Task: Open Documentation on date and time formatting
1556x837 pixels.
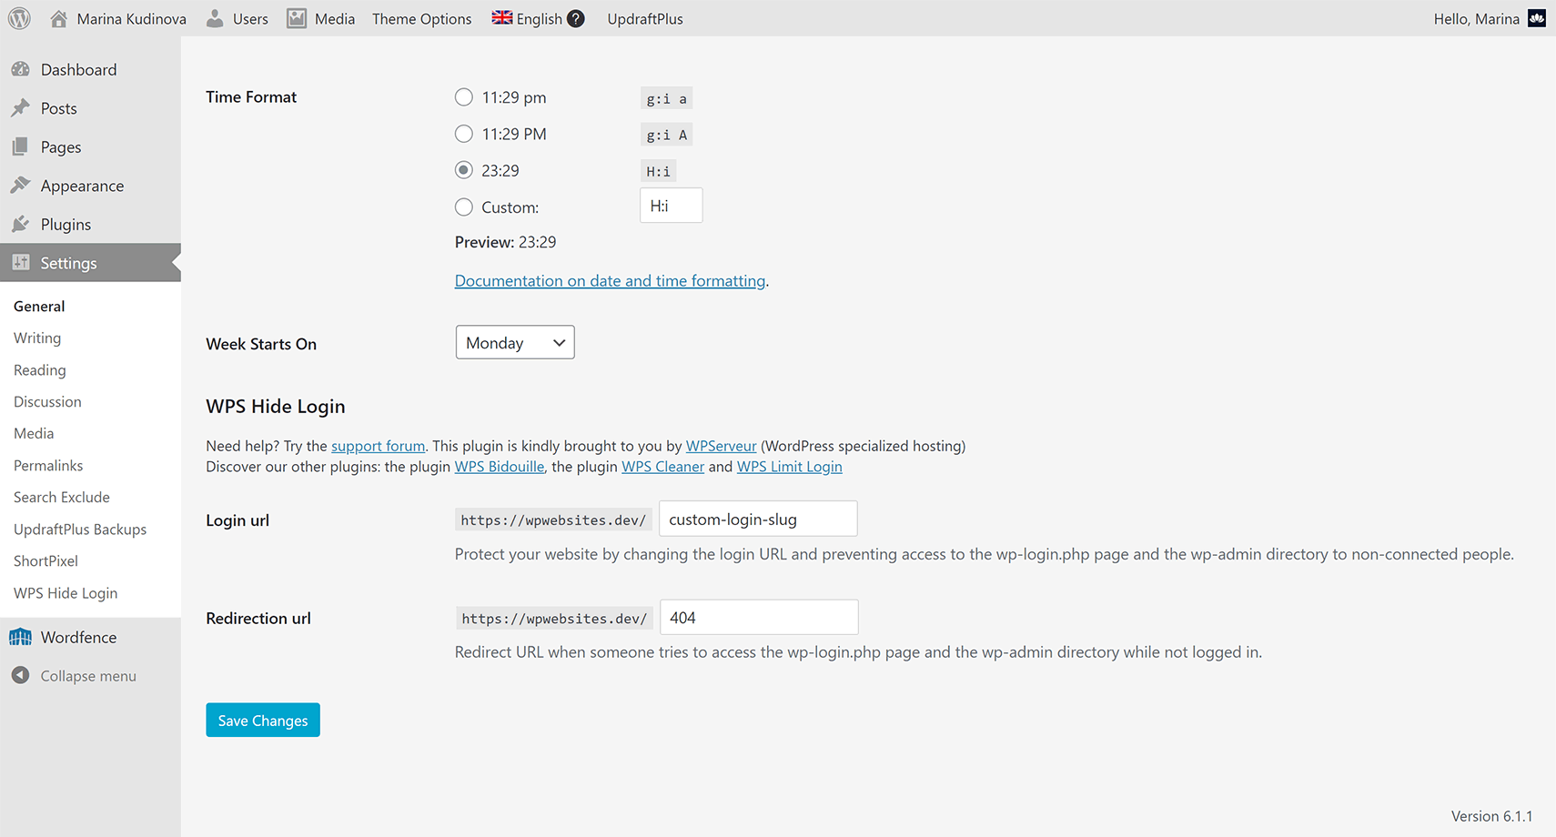Action: click(610, 280)
